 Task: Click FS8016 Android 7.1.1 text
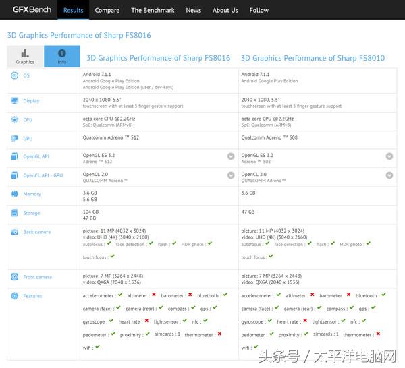(97, 74)
